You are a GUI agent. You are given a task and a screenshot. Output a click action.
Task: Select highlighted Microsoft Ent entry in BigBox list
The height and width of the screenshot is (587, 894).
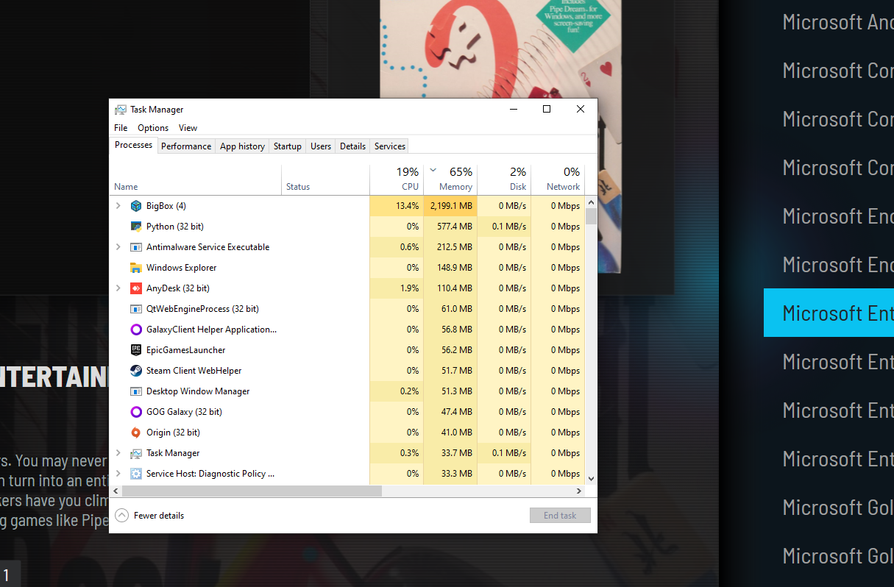[x=829, y=313]
